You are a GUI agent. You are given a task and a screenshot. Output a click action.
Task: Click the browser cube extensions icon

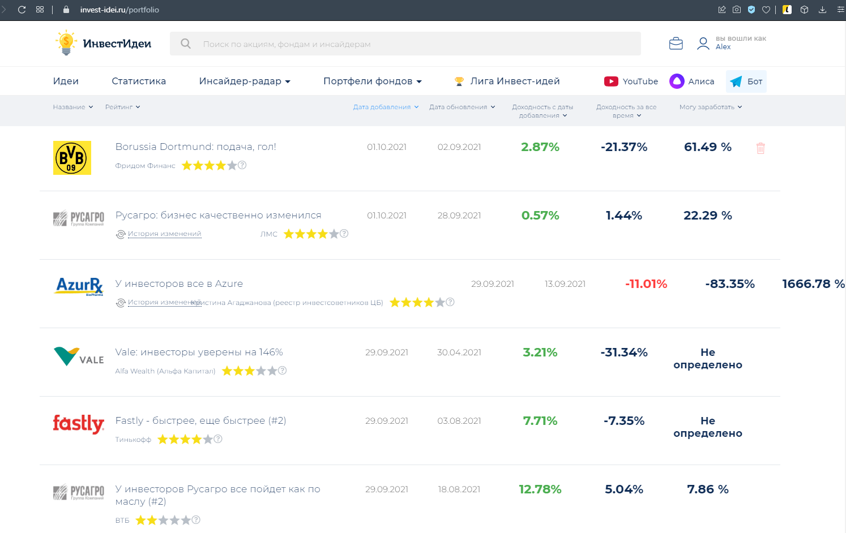[x=804, y=10]
